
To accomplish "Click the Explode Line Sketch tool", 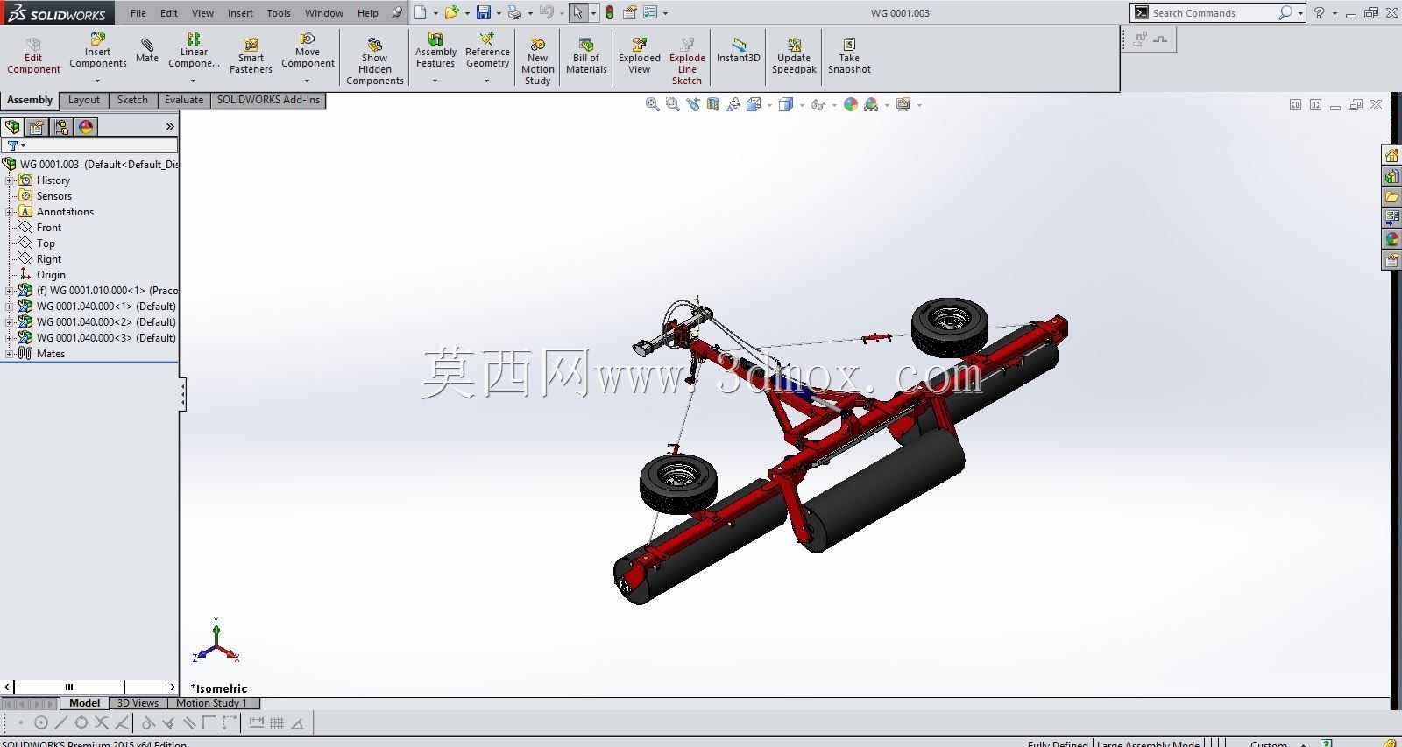I will (687, 61).
